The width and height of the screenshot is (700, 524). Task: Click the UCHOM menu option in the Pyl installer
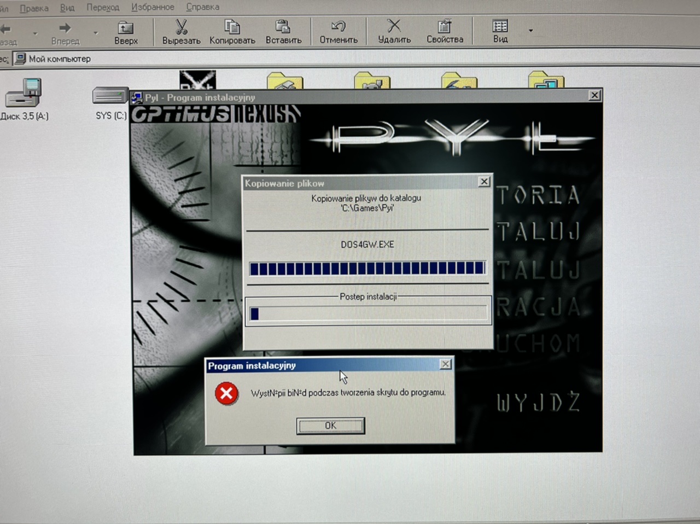click(538, 343)
